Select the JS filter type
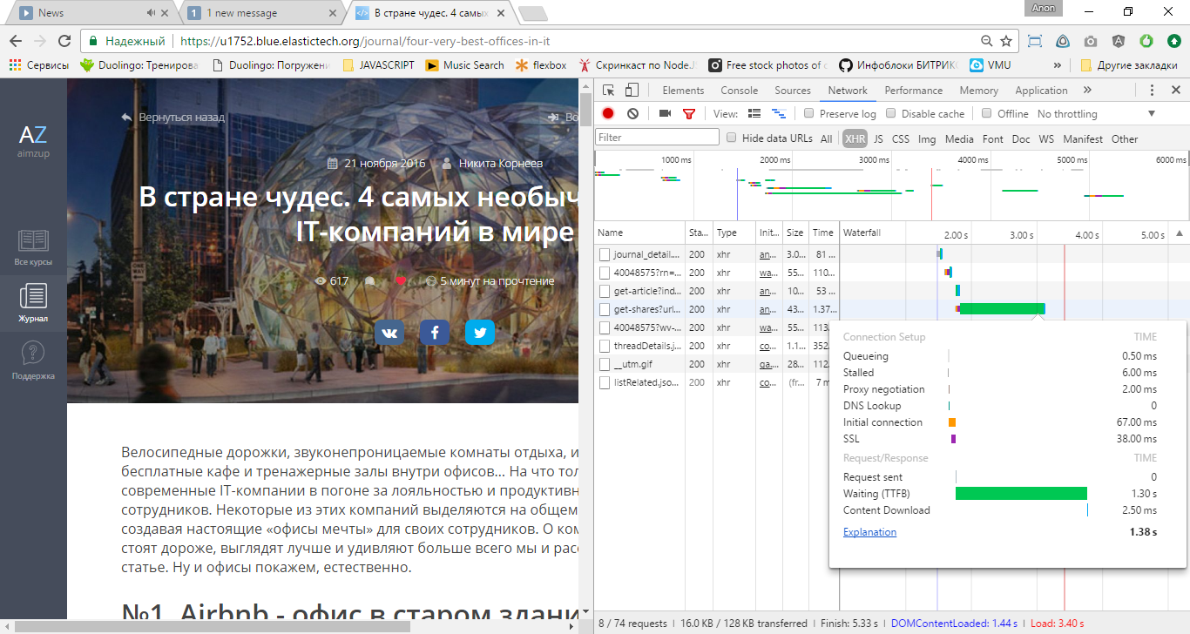 click(878, 138)
